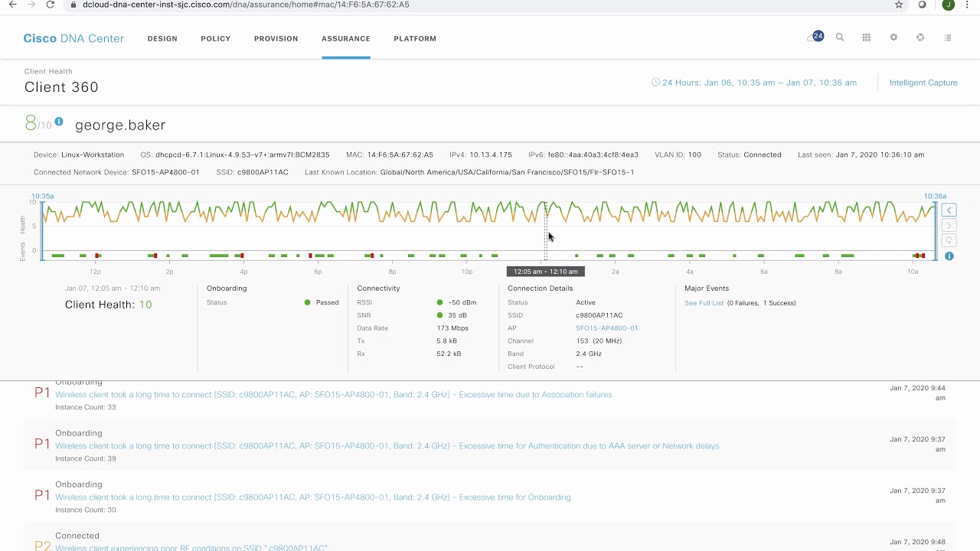The width and height of the screenshot is (980, 551).
Task: Select the MAC address 14:F6:5A:67:62:A5
Action: pyautogui.click(x=400, y=155)
